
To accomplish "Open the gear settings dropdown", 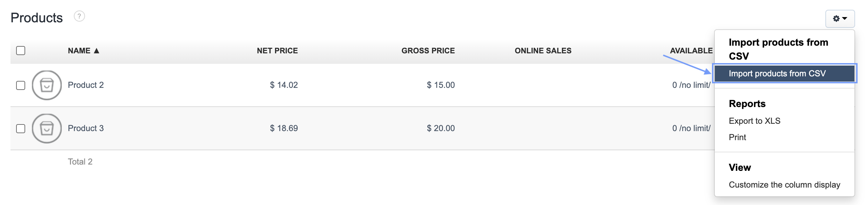I will (x=840, y=19).
